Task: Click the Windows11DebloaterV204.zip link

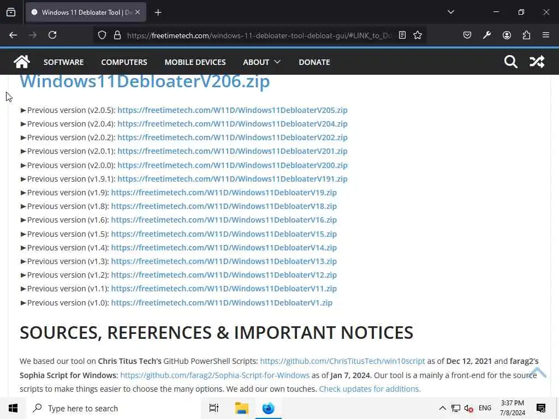Action: tap(233, 124)
